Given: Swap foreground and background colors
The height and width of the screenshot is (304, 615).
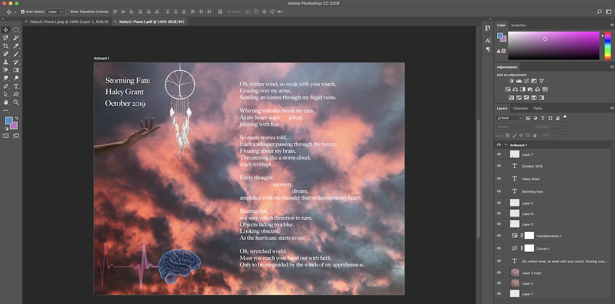Looking at the screenshot, I should tap(17, 118).
